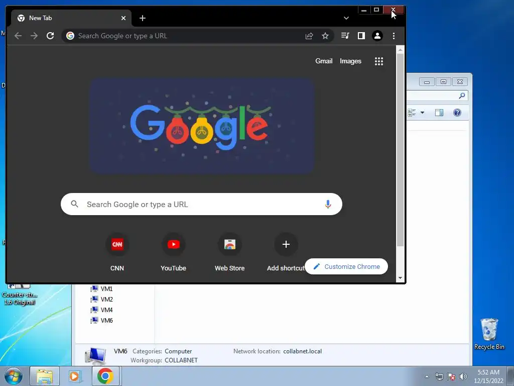
Task: Open Explorer help icon
Action: [457, 113]
